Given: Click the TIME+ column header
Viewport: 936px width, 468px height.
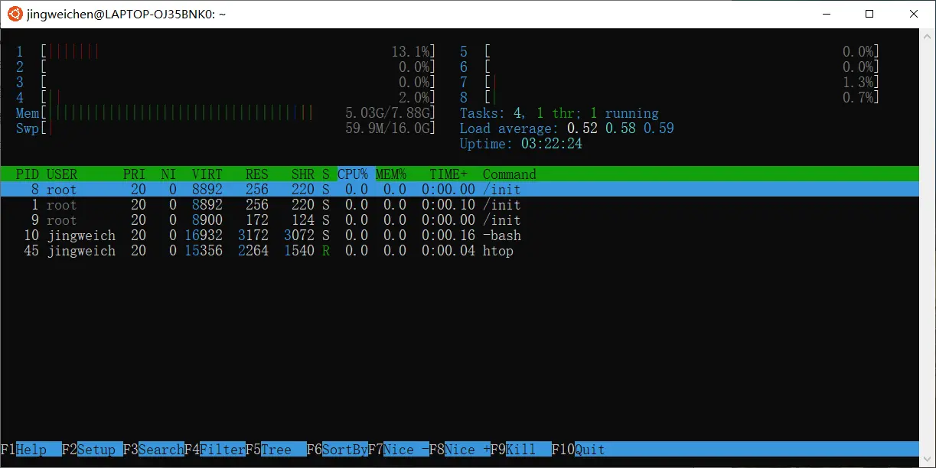Looking at the screenshot, I should tap(448, 174).
